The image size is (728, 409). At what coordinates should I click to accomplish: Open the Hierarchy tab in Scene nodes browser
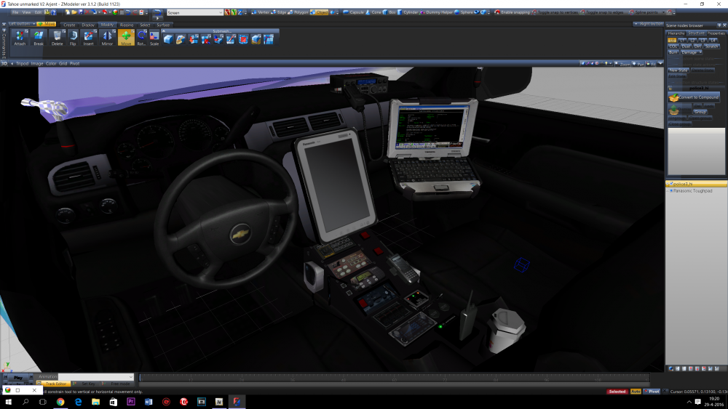pyautogui.click(x=676, y=33)
